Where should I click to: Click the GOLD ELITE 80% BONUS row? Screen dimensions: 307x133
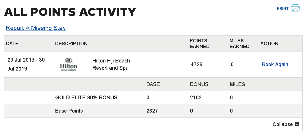pos(153,98)
